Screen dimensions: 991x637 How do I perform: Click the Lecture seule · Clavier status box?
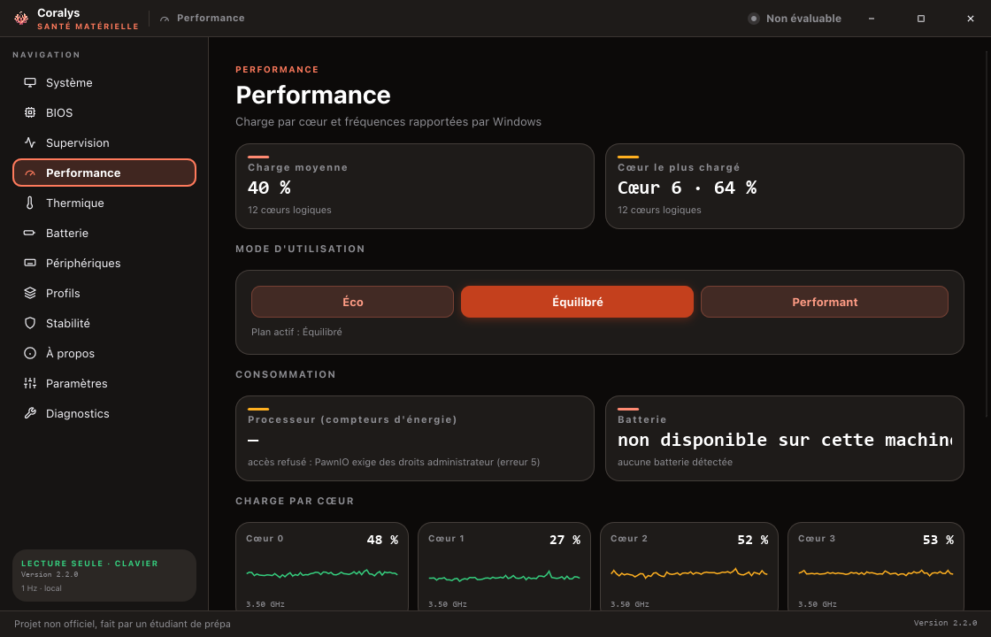(104, 576)
